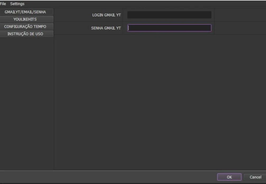The image size is (266, 184).
Task: Click empty cell right of senha field
Action: [239, 28]
